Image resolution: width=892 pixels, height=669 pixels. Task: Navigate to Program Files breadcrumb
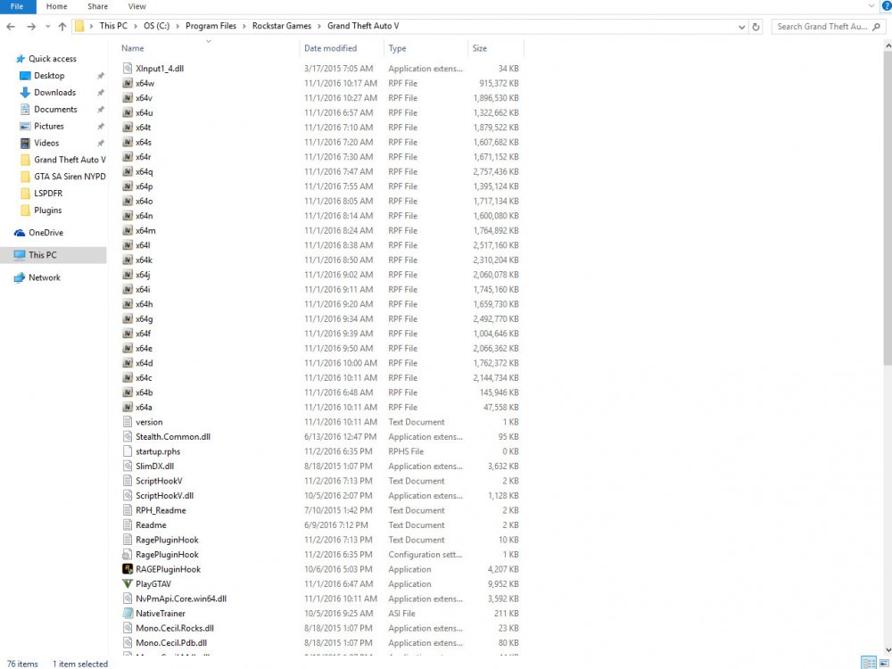click(x=211, y=26)
